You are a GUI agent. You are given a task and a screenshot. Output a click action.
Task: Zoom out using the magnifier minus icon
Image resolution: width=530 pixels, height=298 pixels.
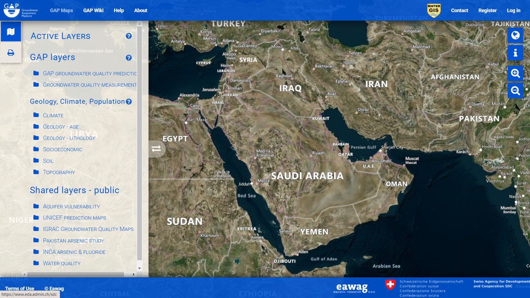click(x=515, y=90)
